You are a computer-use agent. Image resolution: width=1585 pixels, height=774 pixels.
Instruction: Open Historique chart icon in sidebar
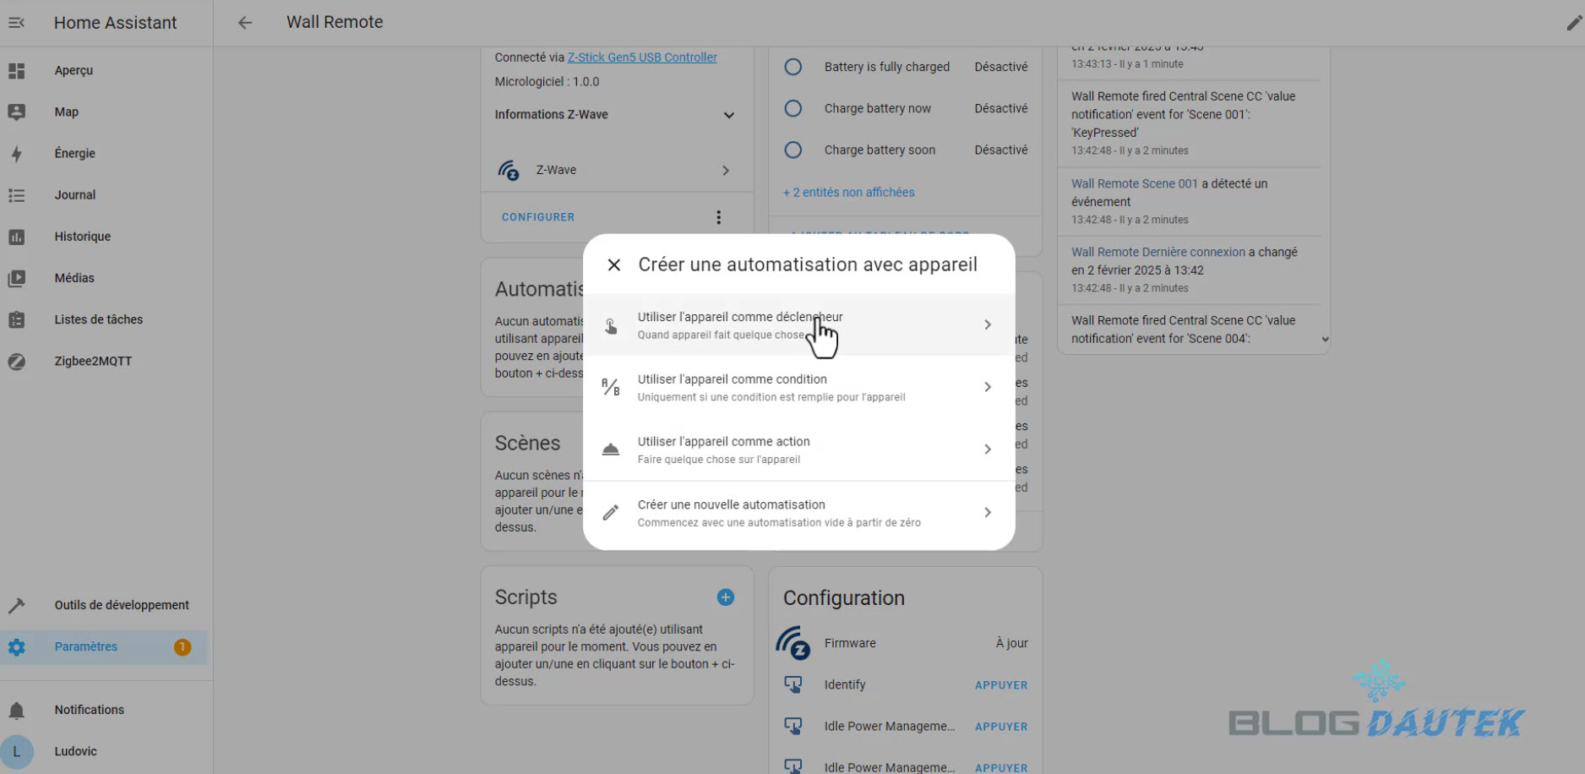(x=17, y=237)
